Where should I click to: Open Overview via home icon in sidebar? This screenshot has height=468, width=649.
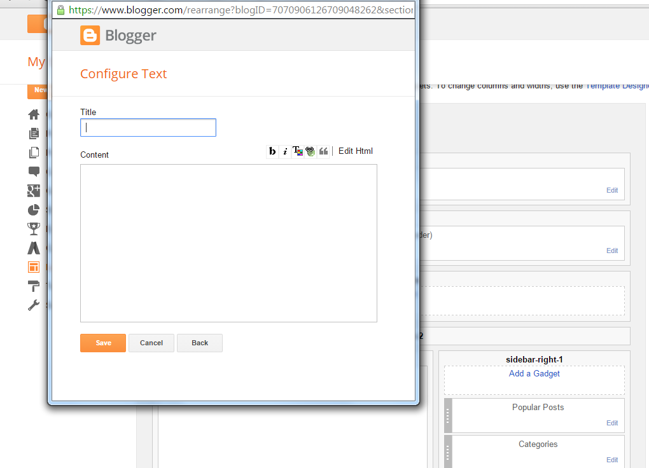click(x=34, y=114)
